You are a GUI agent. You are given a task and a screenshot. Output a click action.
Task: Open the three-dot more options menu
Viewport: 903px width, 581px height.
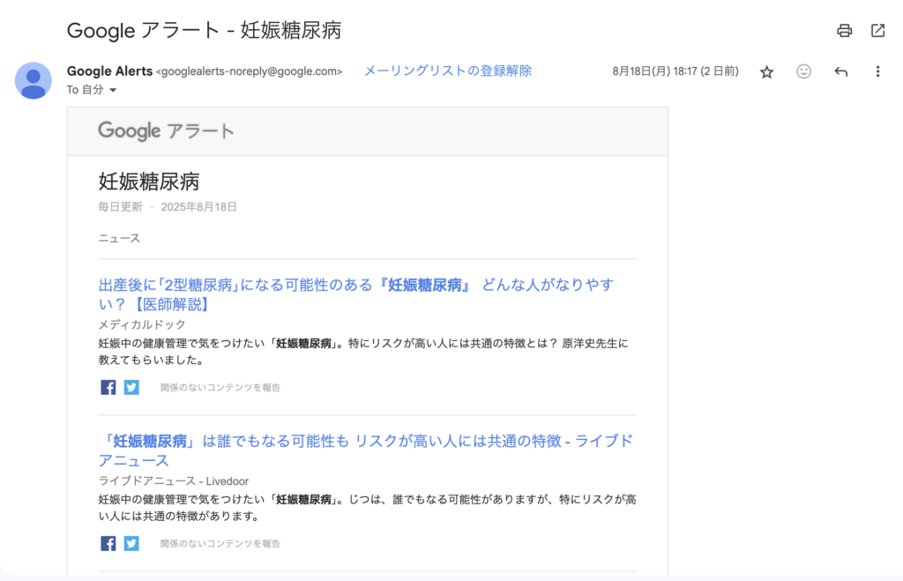tap(877, 71)
